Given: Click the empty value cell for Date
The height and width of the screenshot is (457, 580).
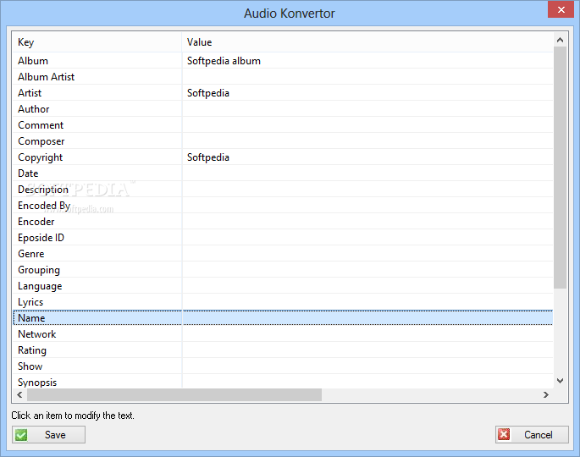Looking at the screenshot, I should [x=367, y=173].
